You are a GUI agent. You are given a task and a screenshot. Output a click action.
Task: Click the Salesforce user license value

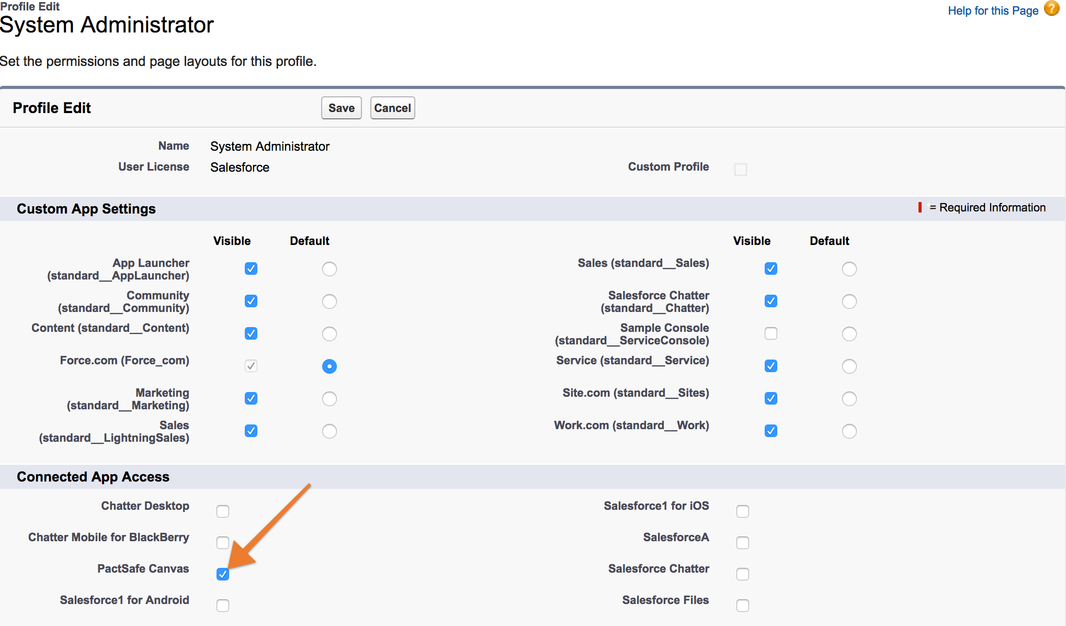coord(240,167)
